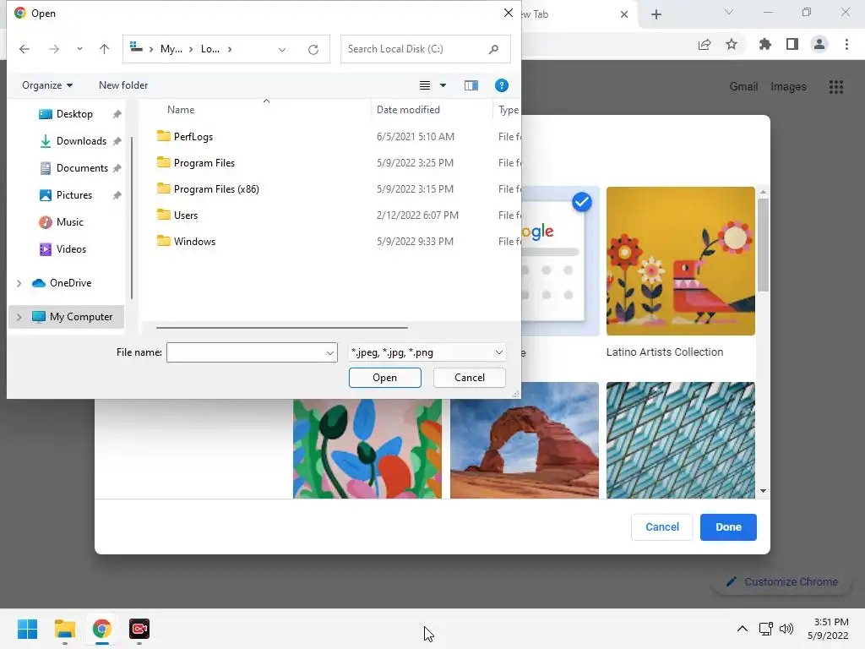Open the Organize menu
This screenshot has width=865, height=649.
pyautogui.click(x=47, y=85)
